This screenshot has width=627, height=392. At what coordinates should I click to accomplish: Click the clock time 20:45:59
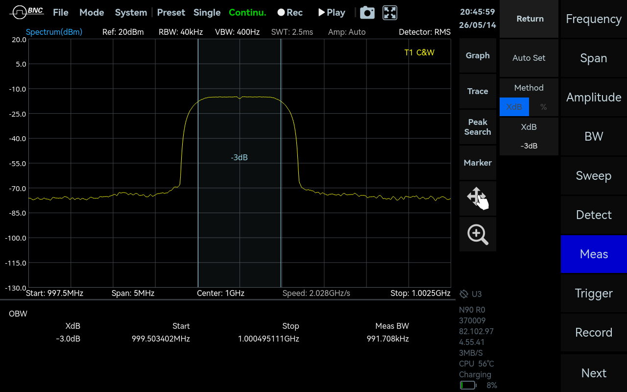click(478, 12)
